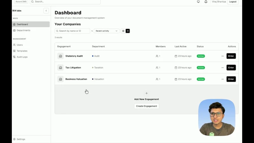The image size is (254, 143).
Task: Click the Enter button for Business Valuation
Action: click(231, 79)
